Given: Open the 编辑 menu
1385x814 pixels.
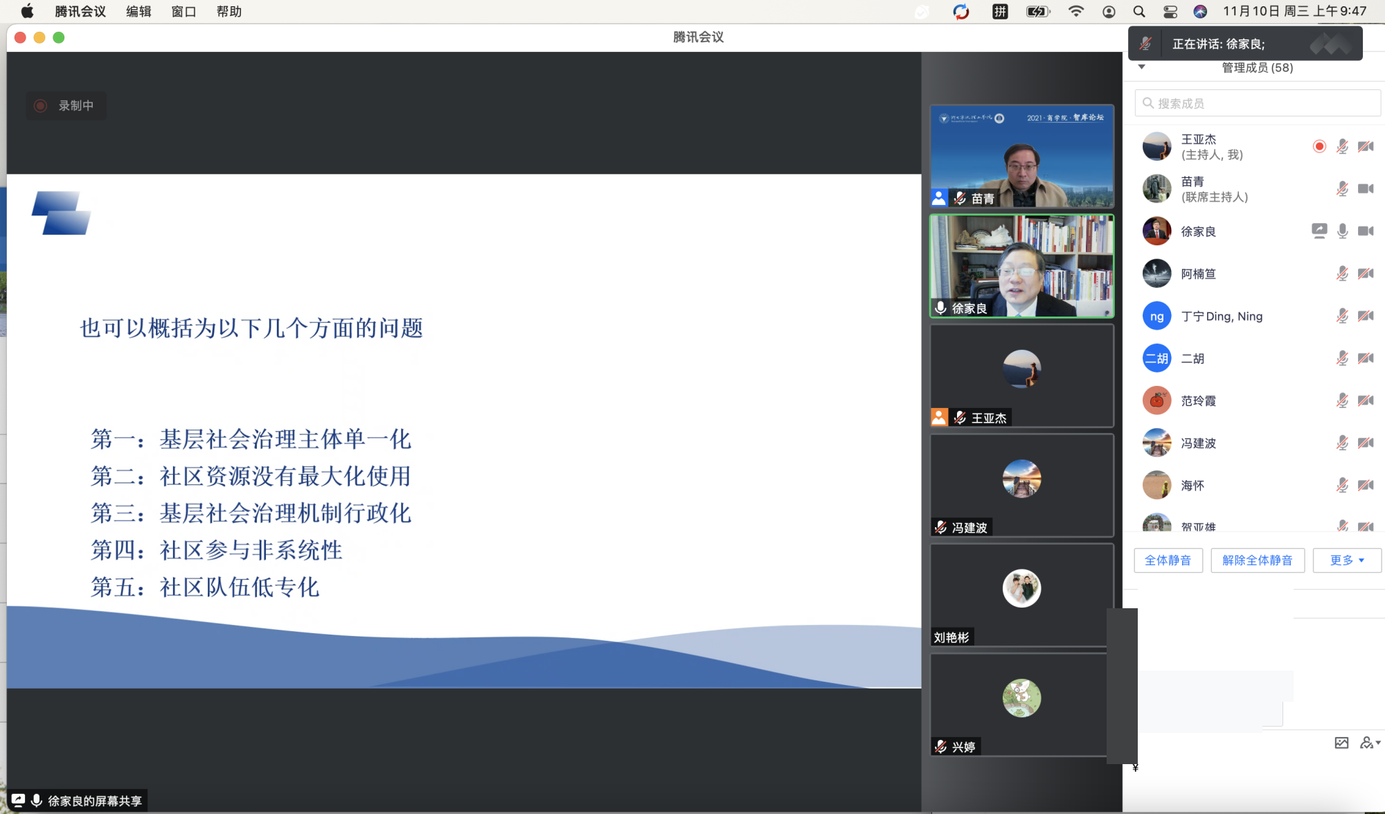Looking at the screenshot, I should pyautogui.click(x=138, y=11).
